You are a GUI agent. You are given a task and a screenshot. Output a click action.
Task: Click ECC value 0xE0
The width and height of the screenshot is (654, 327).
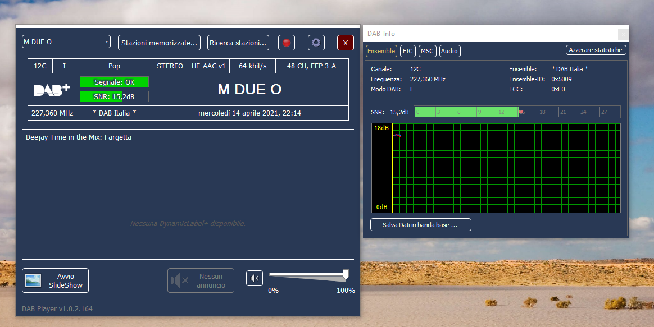558,89
